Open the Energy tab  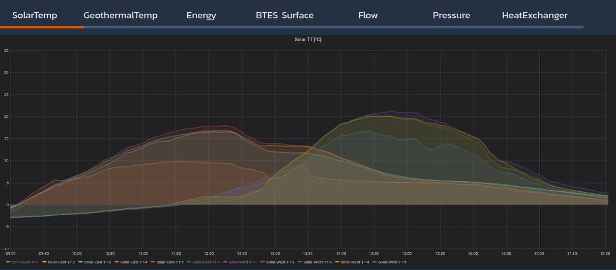click(x=201, y=15)
